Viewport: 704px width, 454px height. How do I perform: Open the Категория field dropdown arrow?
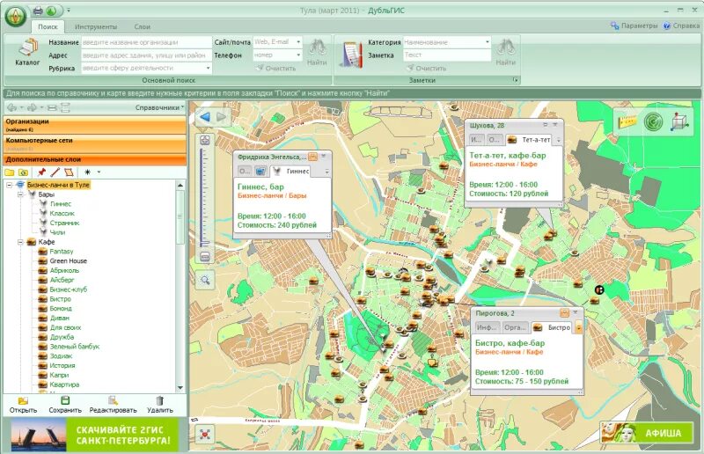pos(488,42)
